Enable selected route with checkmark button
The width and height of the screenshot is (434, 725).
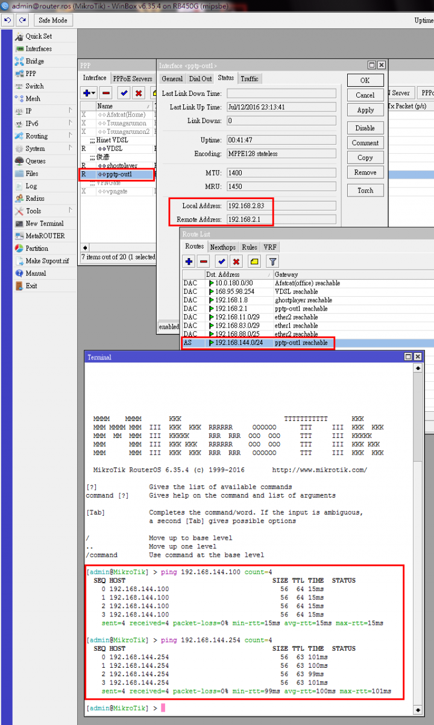[221, 261]
